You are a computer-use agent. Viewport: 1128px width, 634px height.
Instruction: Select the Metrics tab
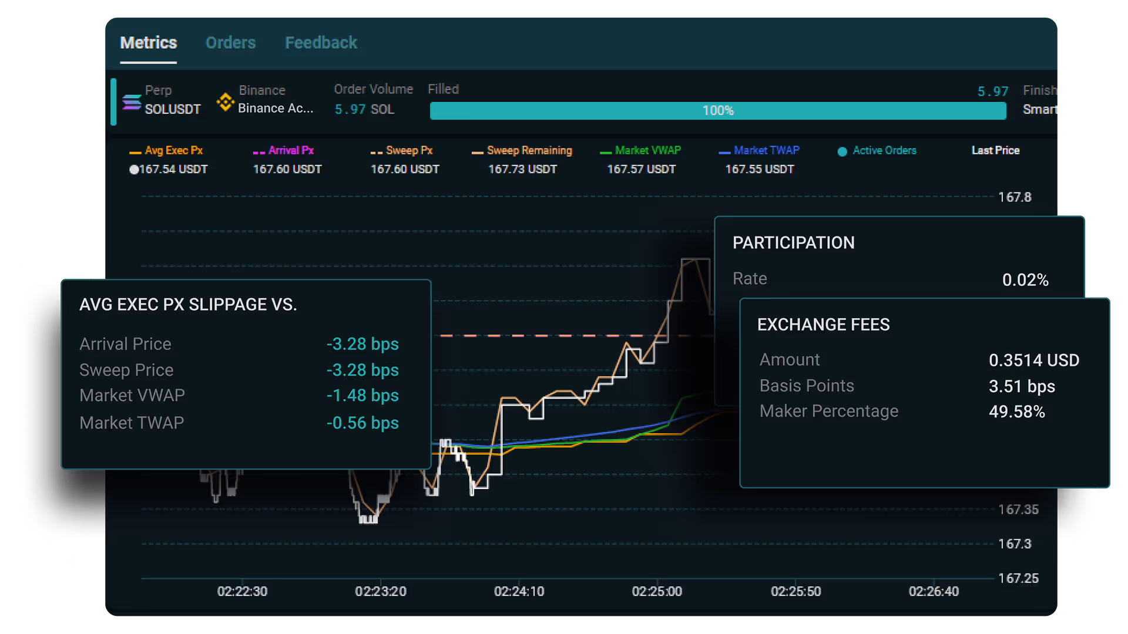[148, 42]
